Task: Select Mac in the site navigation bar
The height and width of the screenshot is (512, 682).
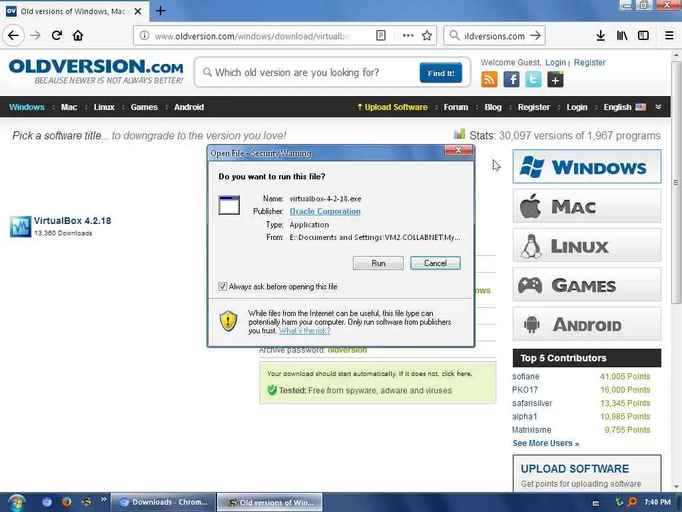Action: [69, 107]
